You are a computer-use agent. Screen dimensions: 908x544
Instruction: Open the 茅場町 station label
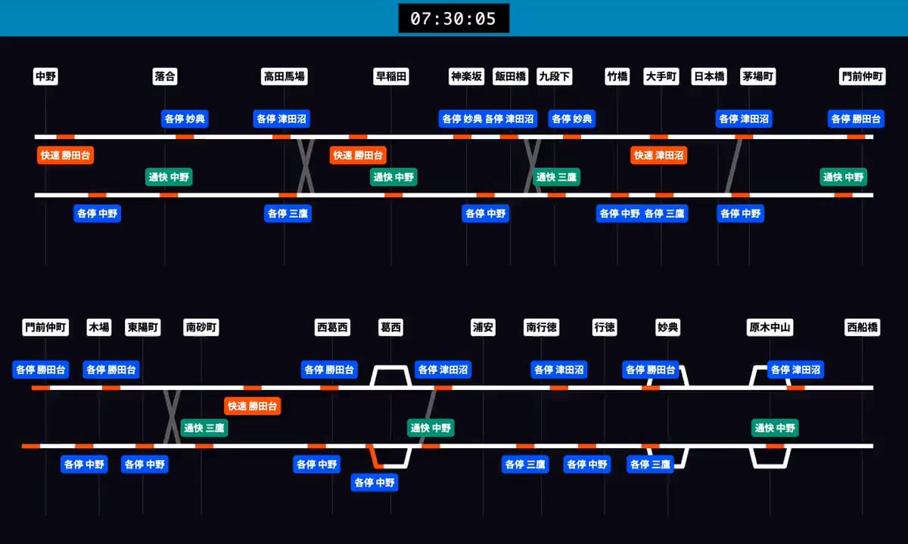click(757, 76)
